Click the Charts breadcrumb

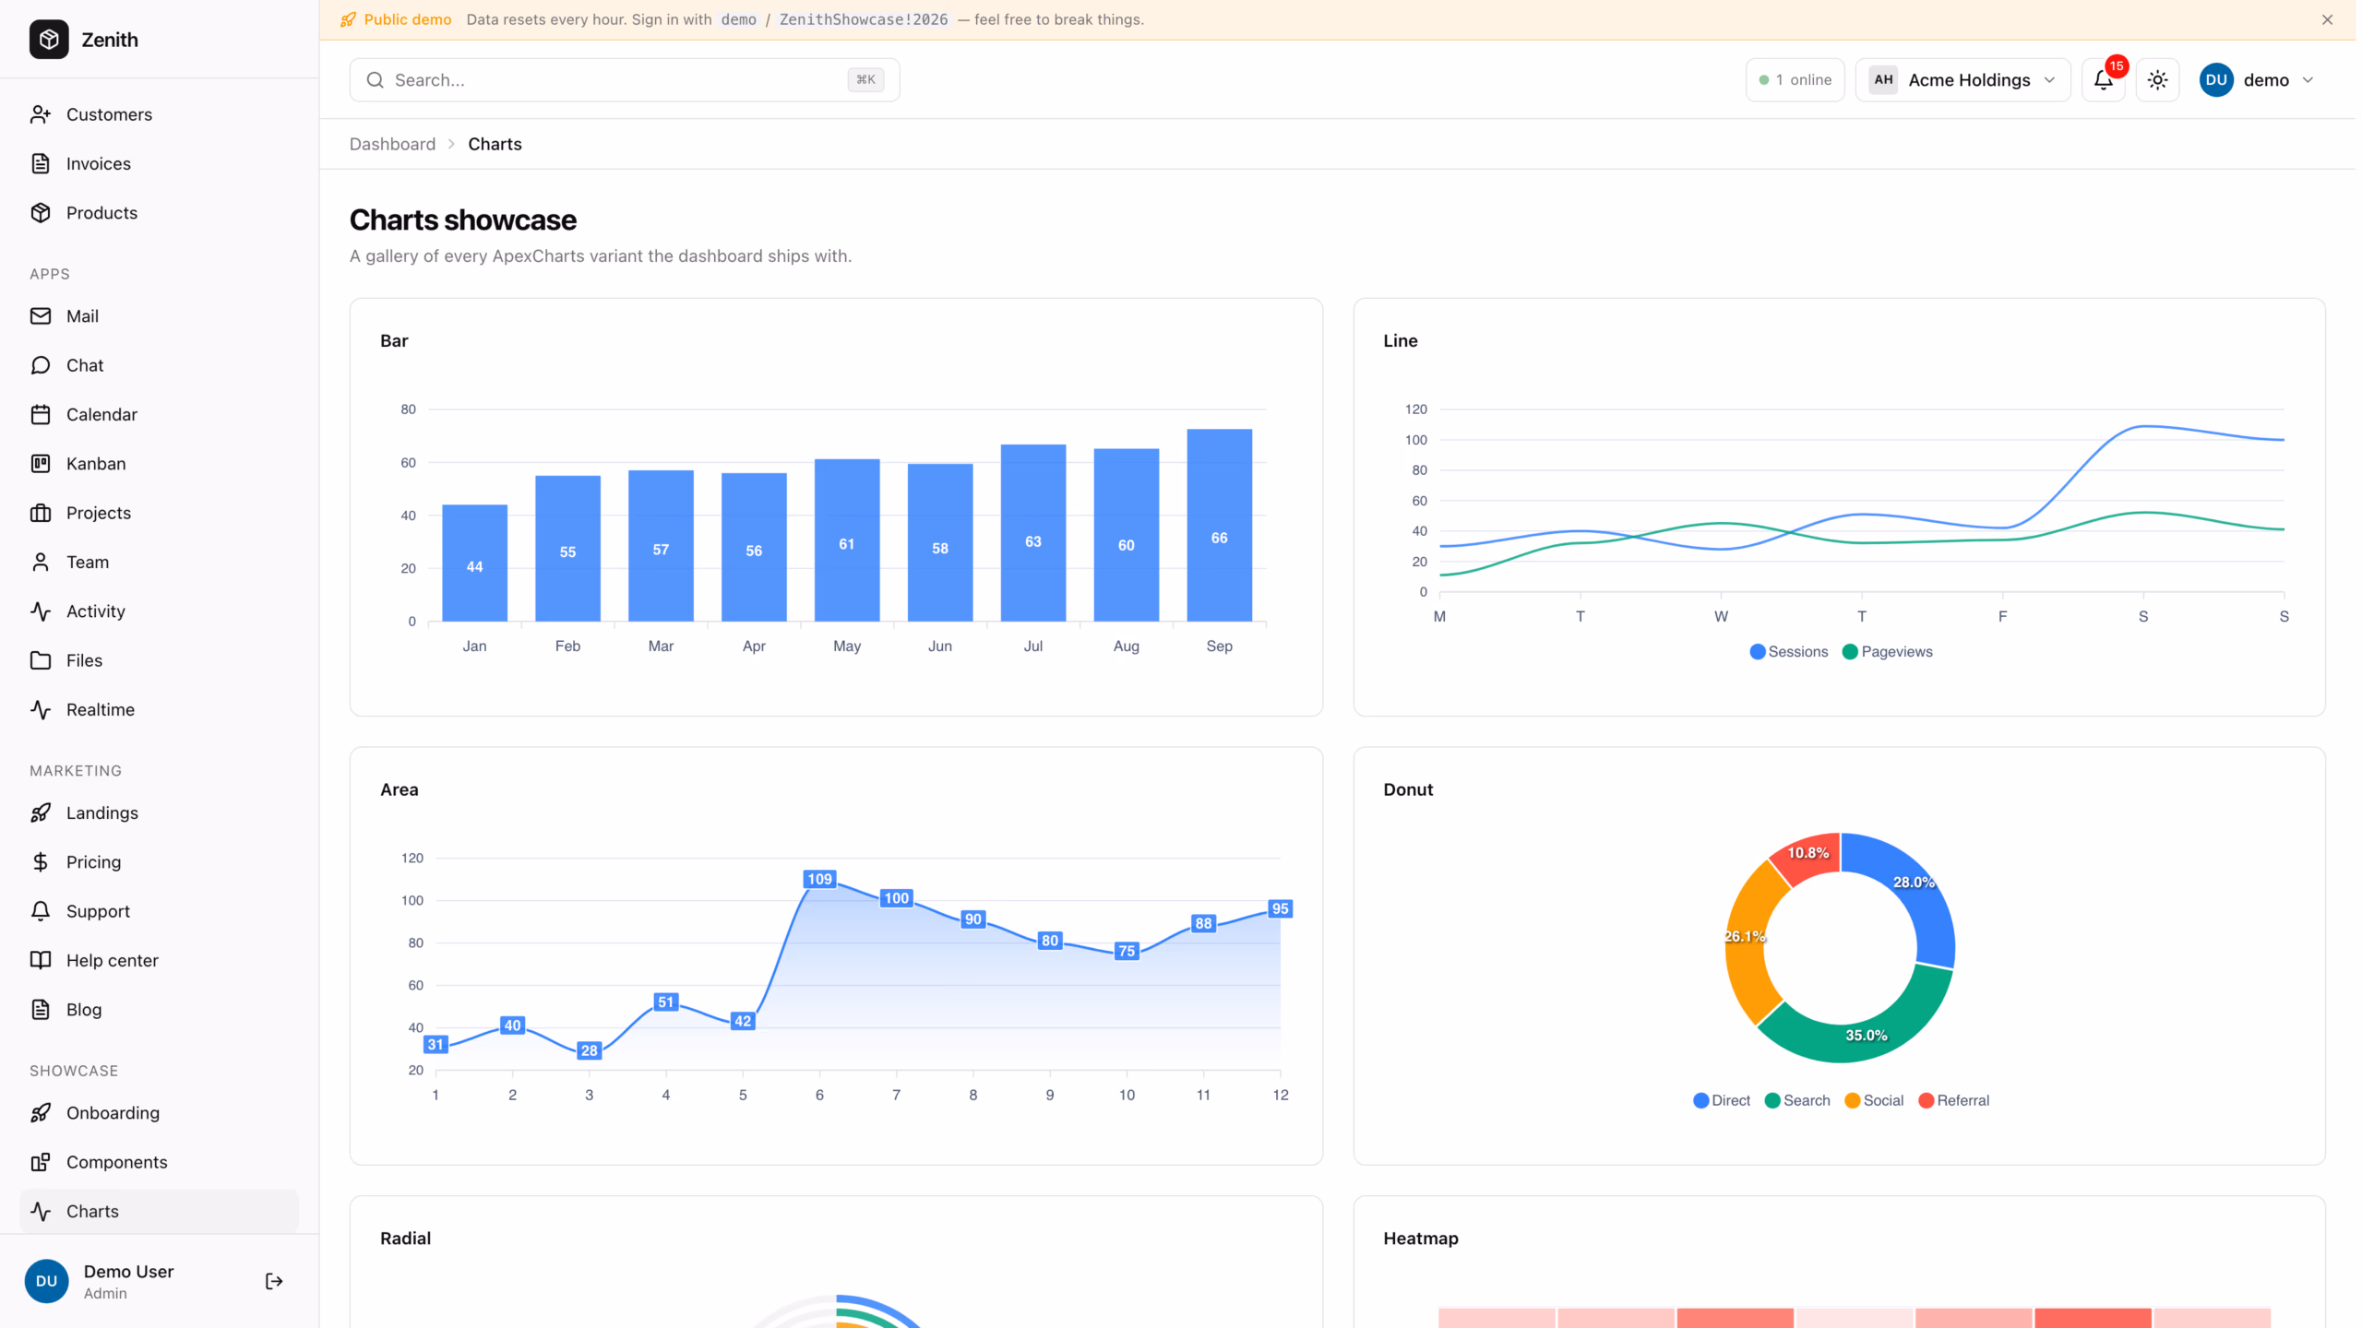[x=495, y=144]
